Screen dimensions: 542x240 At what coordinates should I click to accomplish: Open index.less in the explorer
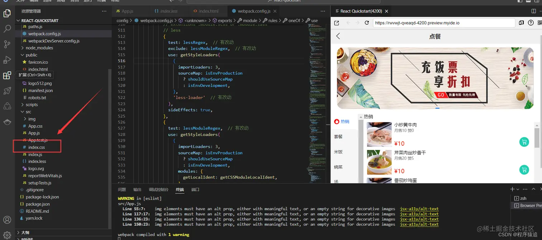pyautogui.click(x=63, y=161)
